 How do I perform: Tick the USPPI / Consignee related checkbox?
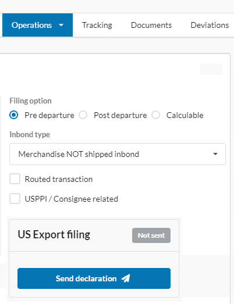click(x=15, y=199)
